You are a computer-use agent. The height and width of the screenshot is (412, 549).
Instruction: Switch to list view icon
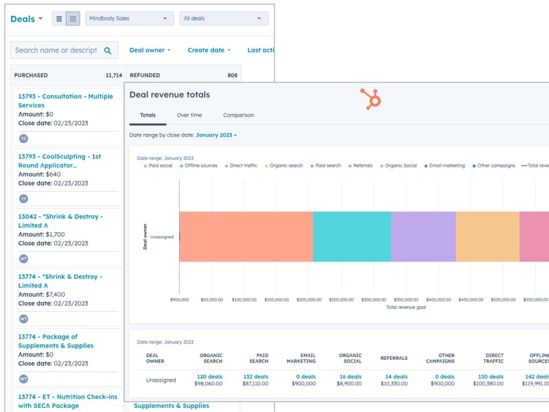tap(59, 19)
